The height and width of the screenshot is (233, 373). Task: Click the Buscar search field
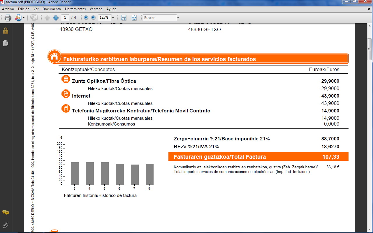159,18
